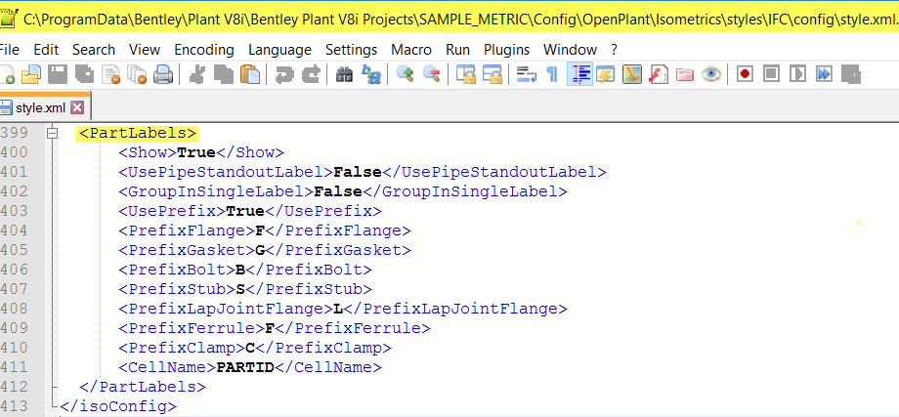Open the ? help menu

pos(614,50)
